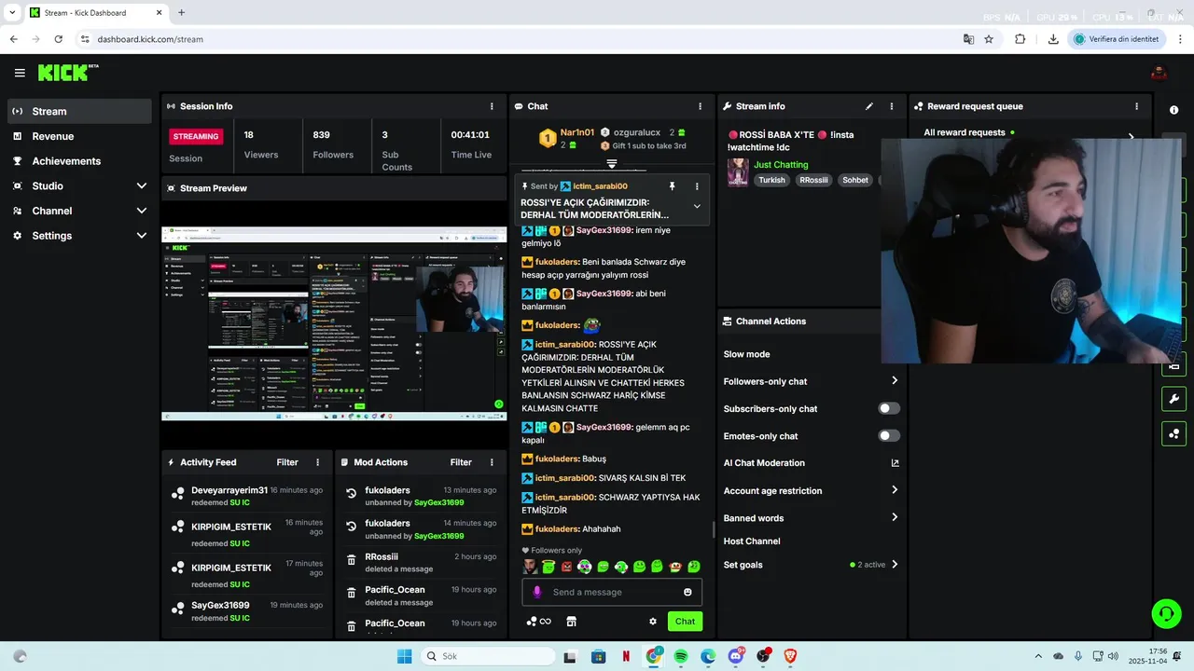The image size is (1194, 671).
Task: Open the shop icon below chat
Action: (572, 622)
